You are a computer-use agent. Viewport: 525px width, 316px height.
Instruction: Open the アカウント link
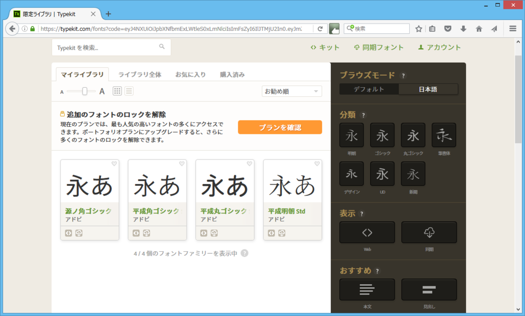click(x=439, y=48)
